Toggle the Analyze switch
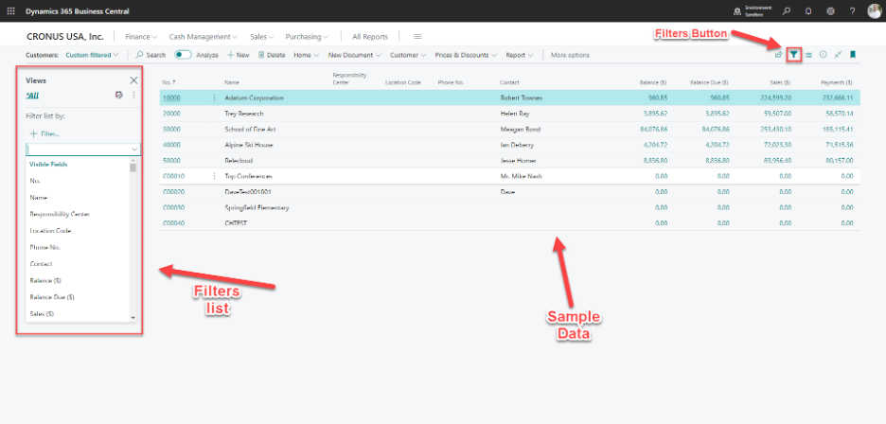The width and height of the screenshot is (886, 424). tap(183, 55)
